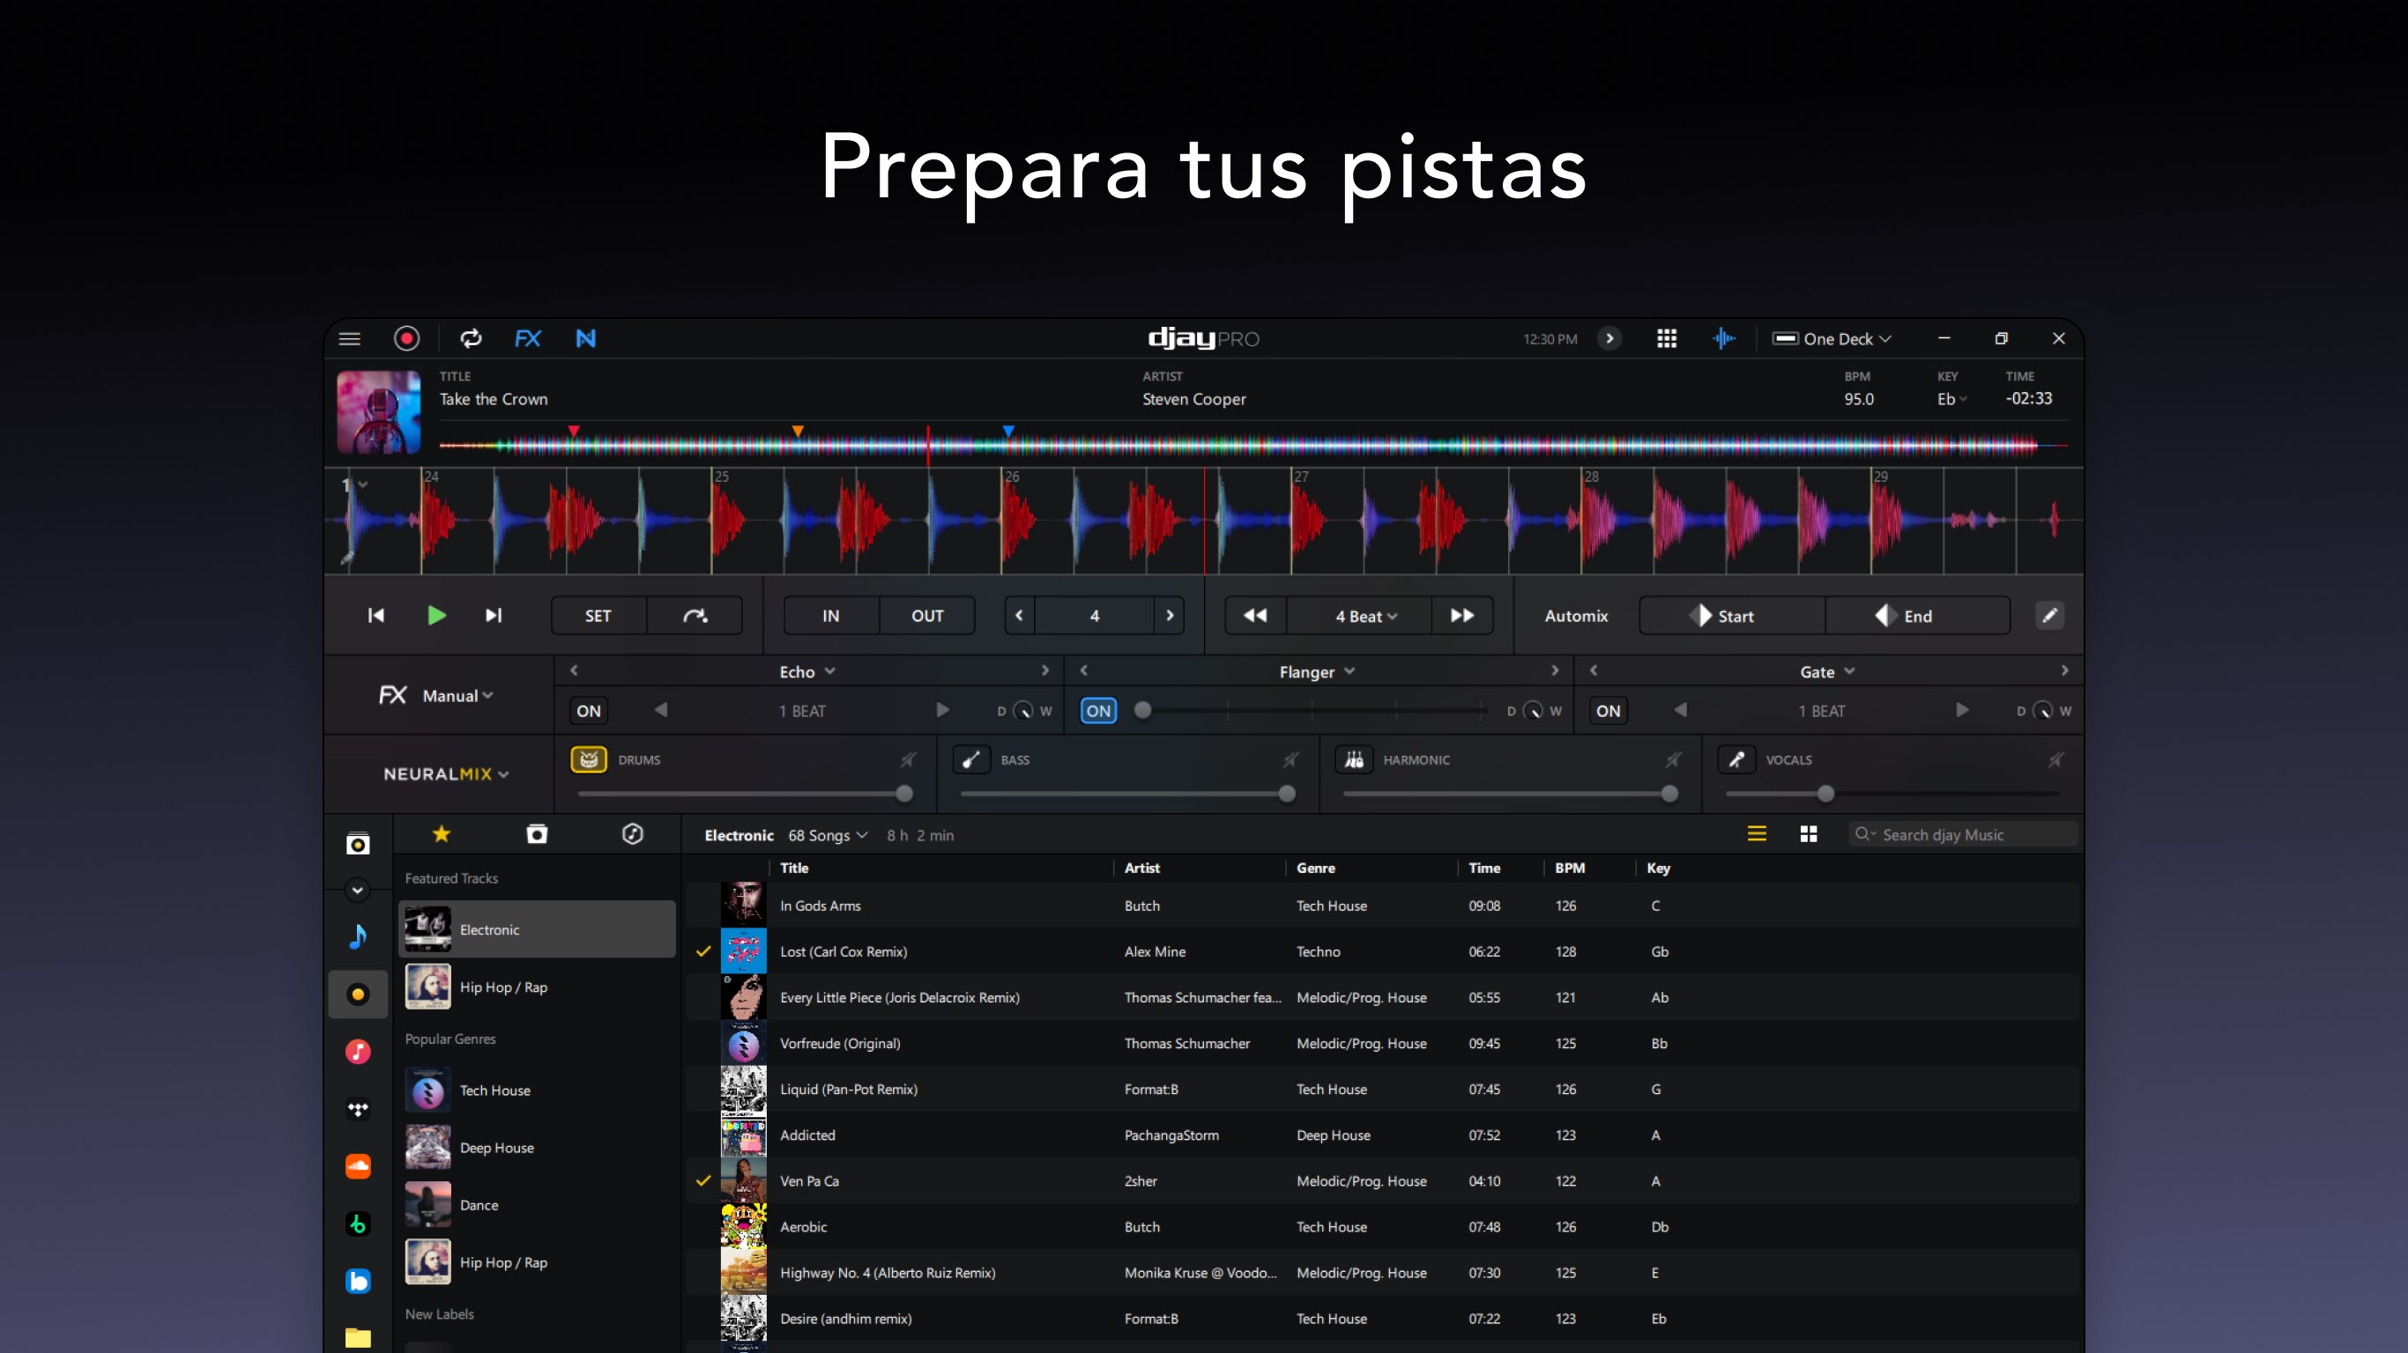Select the crate/collection tab next to the star
Image resolution: width=2408 pixels, height=1353 pixels.
tap(537, 833)
